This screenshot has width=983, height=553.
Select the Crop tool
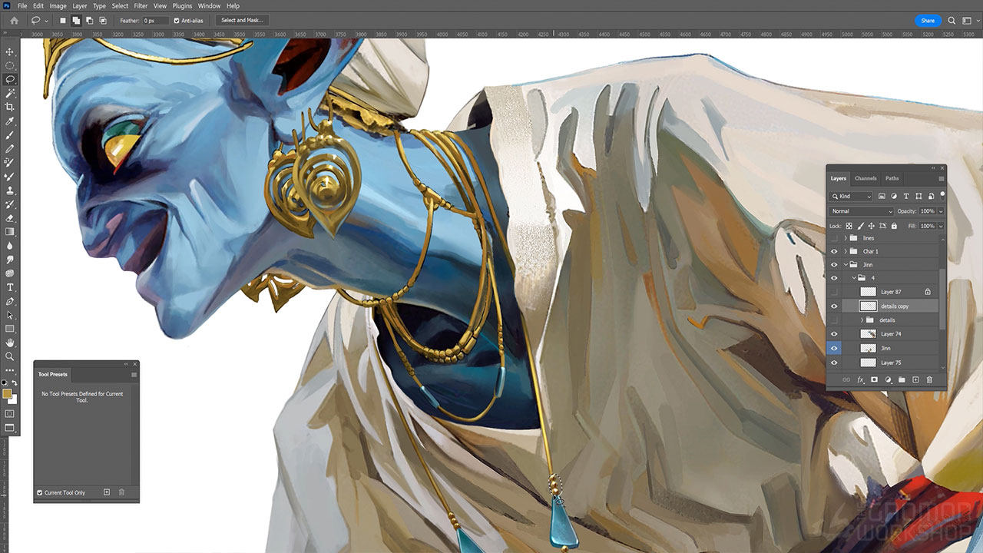[x=10, y=107]
